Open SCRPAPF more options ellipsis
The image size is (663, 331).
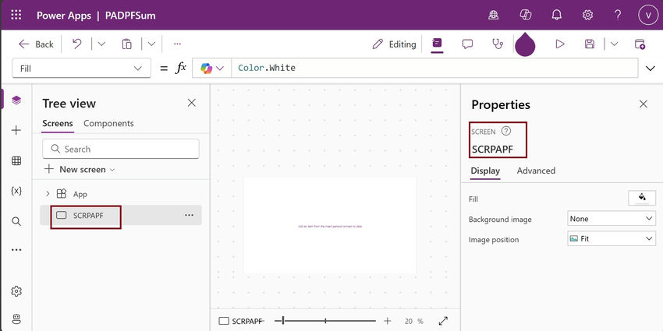189,215
